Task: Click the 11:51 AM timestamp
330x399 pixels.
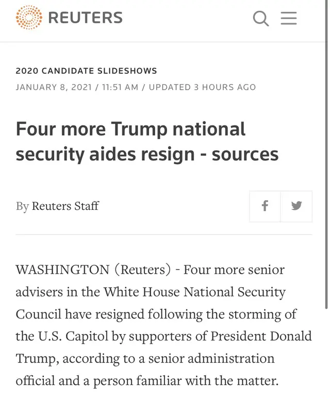Action: [x=120, y=87]
